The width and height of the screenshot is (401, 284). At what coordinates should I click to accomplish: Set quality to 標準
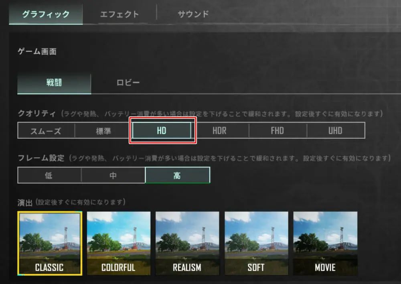[x=103, y=131]
